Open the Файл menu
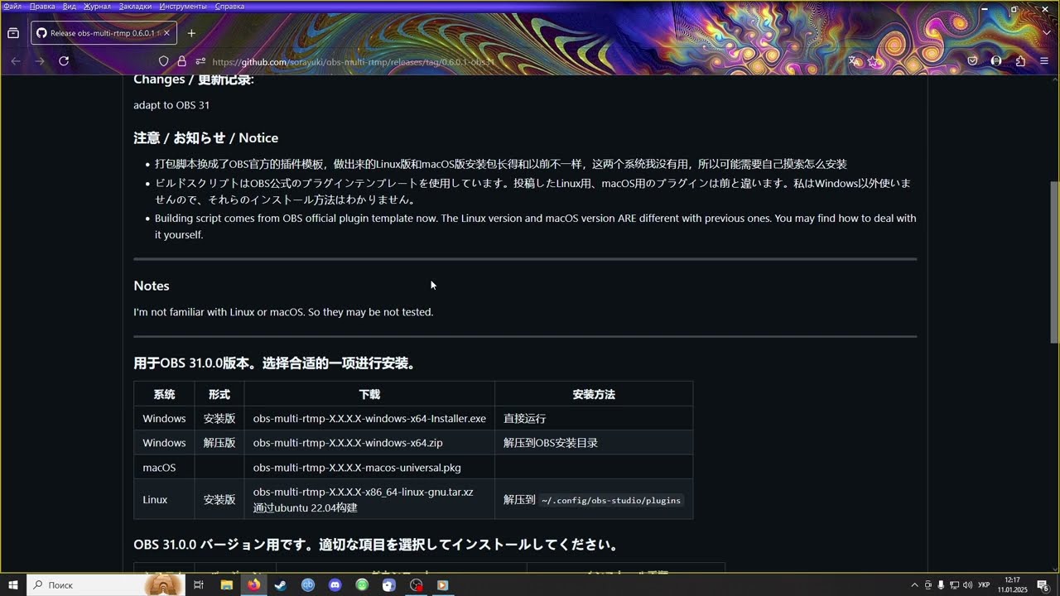Screen dimensions: 1060x596 12,7
